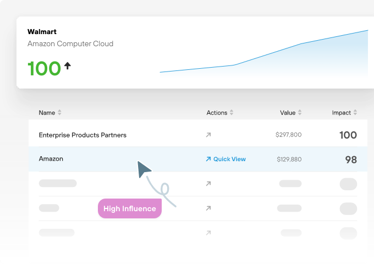Click the green 100 score on card
The width and height of the screenshot is (374, 264).
point(44,69)
